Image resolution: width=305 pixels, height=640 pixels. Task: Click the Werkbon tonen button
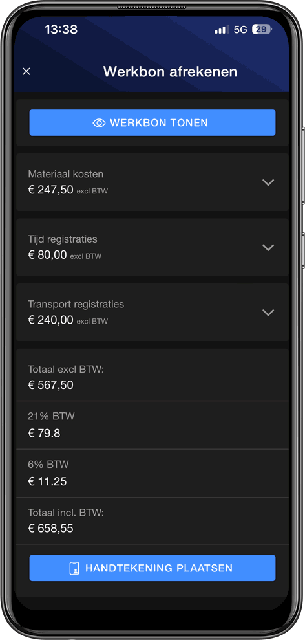[x=152, y=122]
